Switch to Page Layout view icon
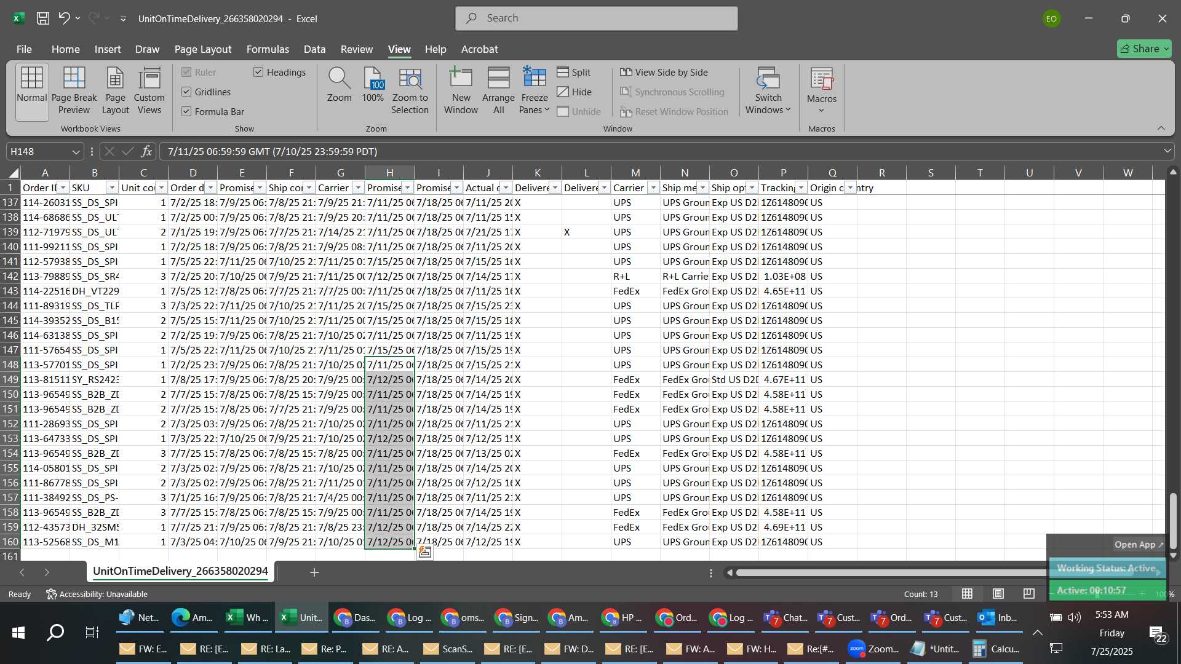Screen dimensions: 1181x664 [x=115, y=91]
